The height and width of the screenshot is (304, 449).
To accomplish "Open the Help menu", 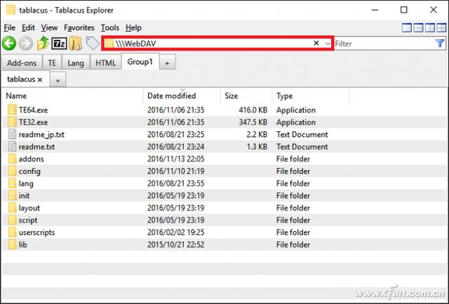I will click(x=133, y=28).
